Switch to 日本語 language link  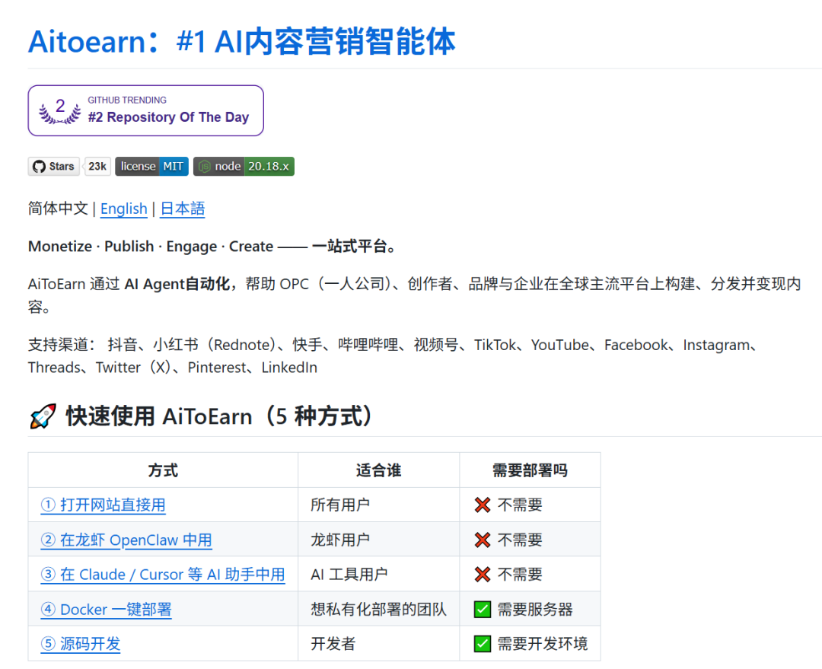coord(183,209)
